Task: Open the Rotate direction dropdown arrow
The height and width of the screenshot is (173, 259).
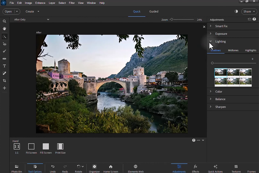Action: (x=83, y=167)
